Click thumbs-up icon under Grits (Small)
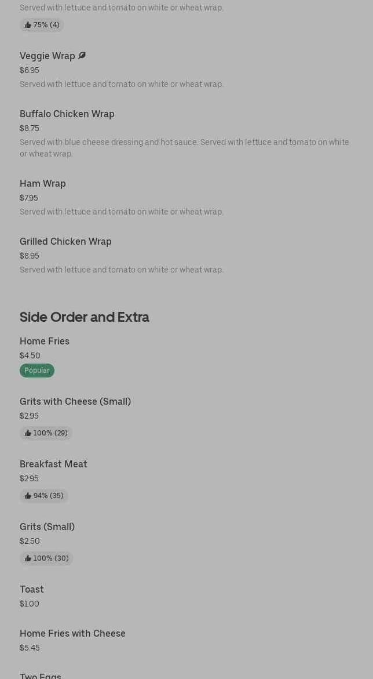This screenshot has height=679, width=373. 28,558
